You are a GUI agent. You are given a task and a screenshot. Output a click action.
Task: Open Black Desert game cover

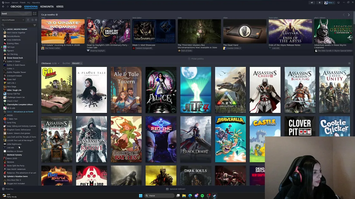[196, 139]
